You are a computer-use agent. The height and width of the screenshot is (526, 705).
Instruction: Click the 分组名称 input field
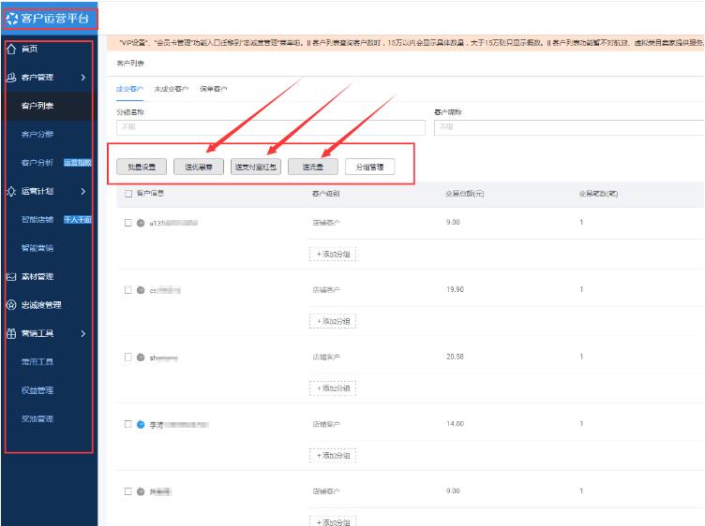[267, 128]
